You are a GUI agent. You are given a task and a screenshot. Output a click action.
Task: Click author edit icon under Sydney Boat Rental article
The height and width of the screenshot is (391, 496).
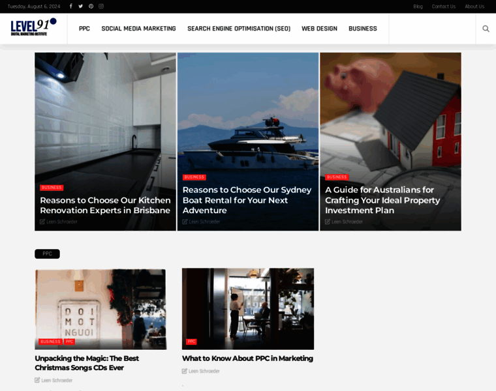(185, 222)
